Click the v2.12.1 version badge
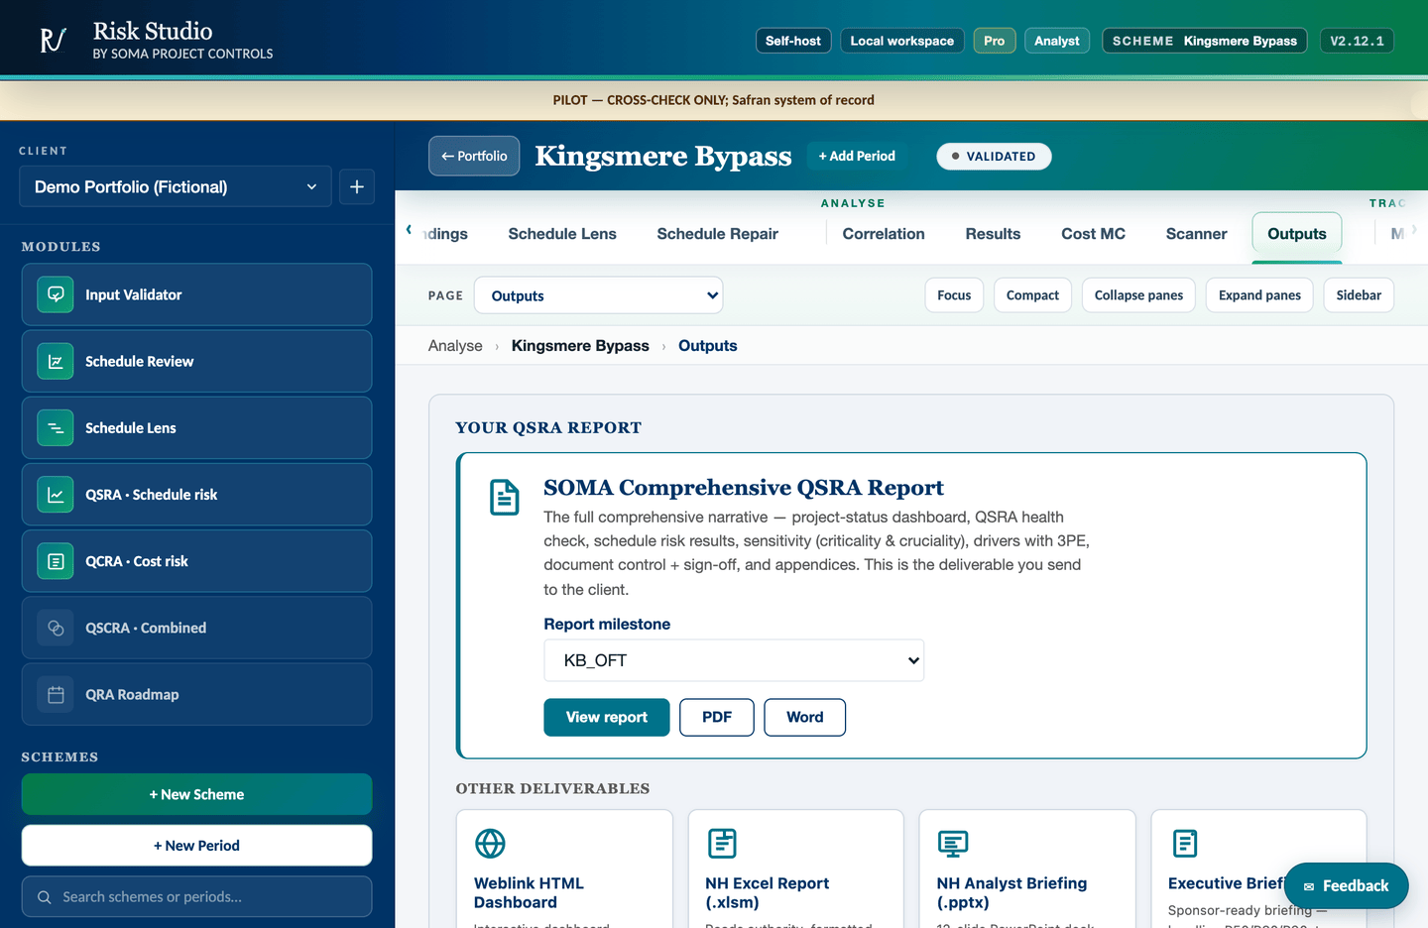Image resolution: width=1428 pixels, height=928 pixels. pyautogui.click(x=1357, y=41)
